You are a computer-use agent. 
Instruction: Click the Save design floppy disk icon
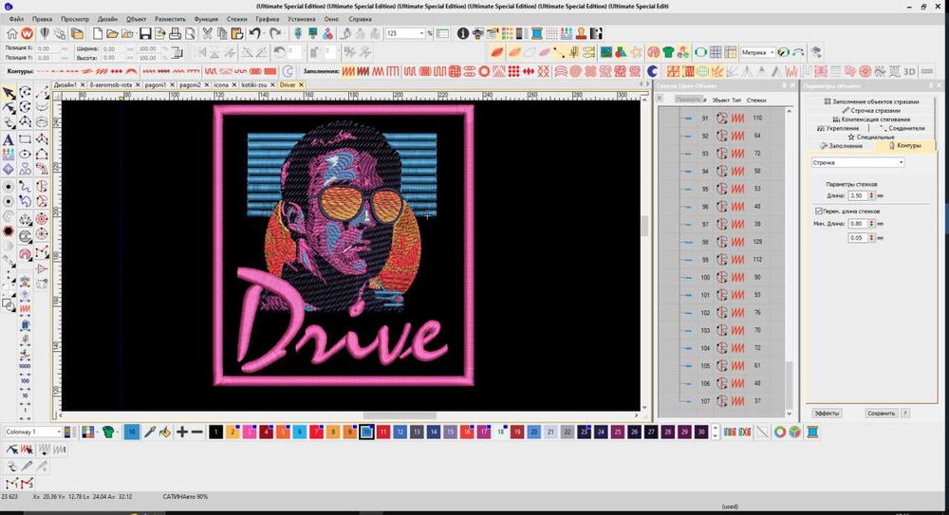145,34
